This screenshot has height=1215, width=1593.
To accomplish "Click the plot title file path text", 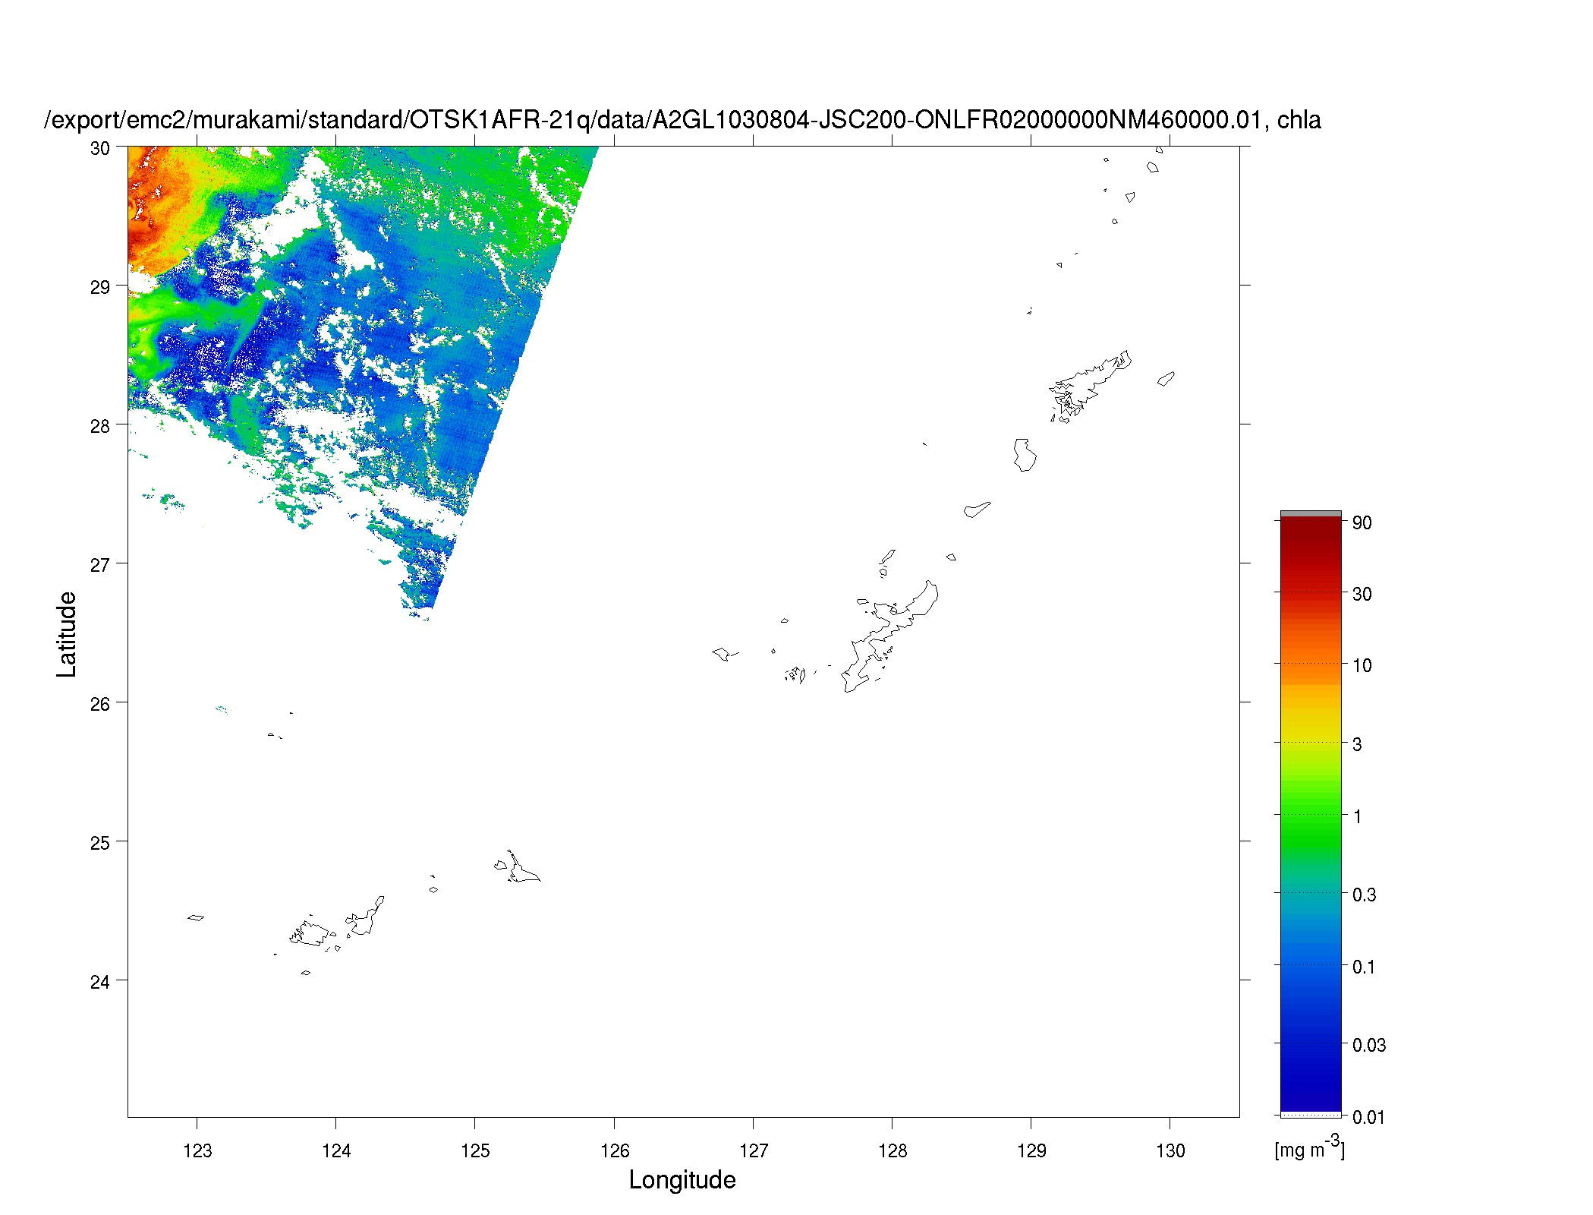I will point(682,120).
